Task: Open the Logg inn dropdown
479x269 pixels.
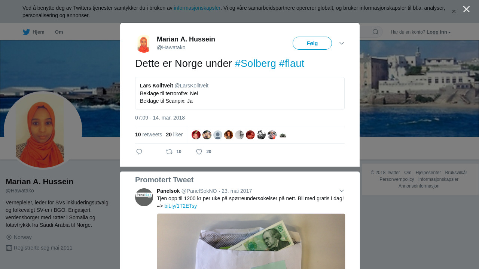Action: (x=439, y=32)
